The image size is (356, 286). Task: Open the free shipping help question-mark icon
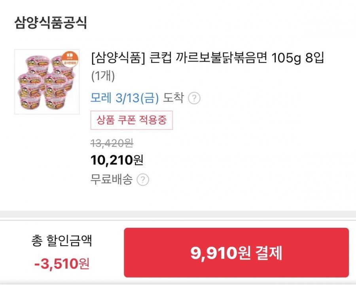(x=143, y=180)
